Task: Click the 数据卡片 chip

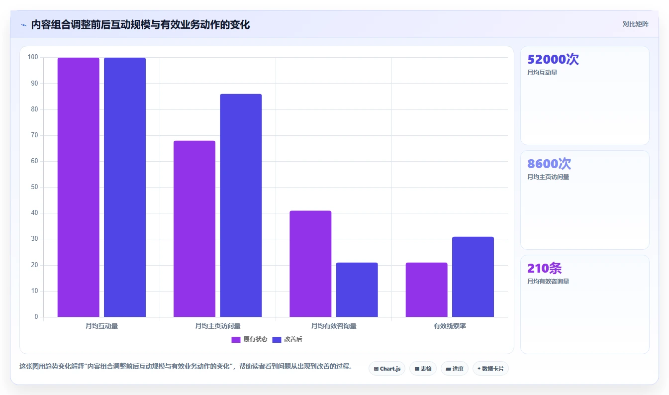Action: click(490, 369)
